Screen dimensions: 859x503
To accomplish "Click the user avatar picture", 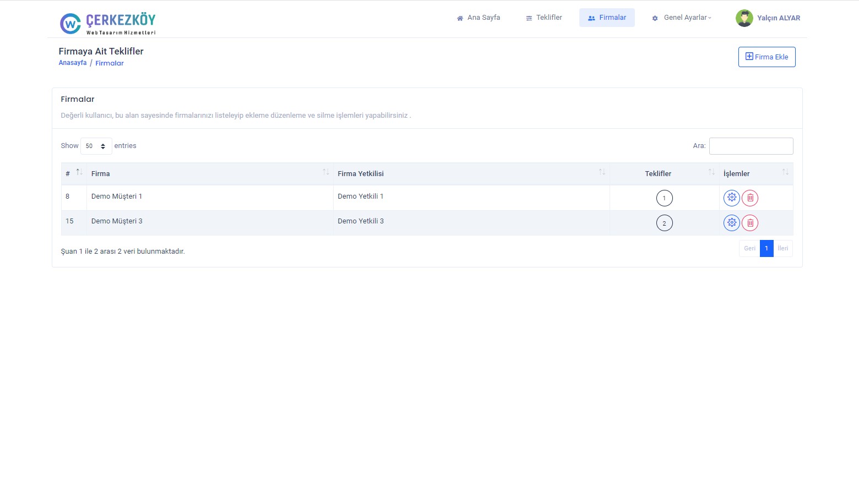I will [x=744, y=18].
